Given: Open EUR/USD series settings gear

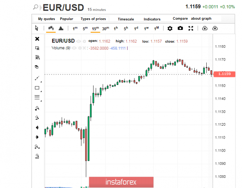Looking at the screenshot, I should point(84,41).
